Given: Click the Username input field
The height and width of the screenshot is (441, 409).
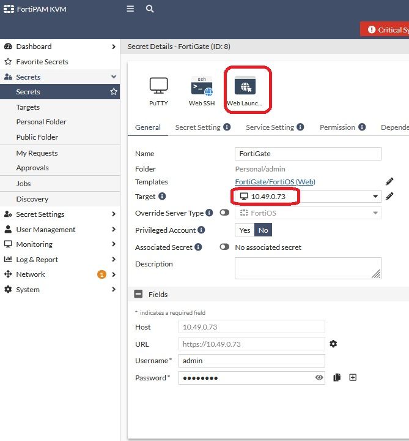Looking at the screenshot, I should (x=252, y=361).
